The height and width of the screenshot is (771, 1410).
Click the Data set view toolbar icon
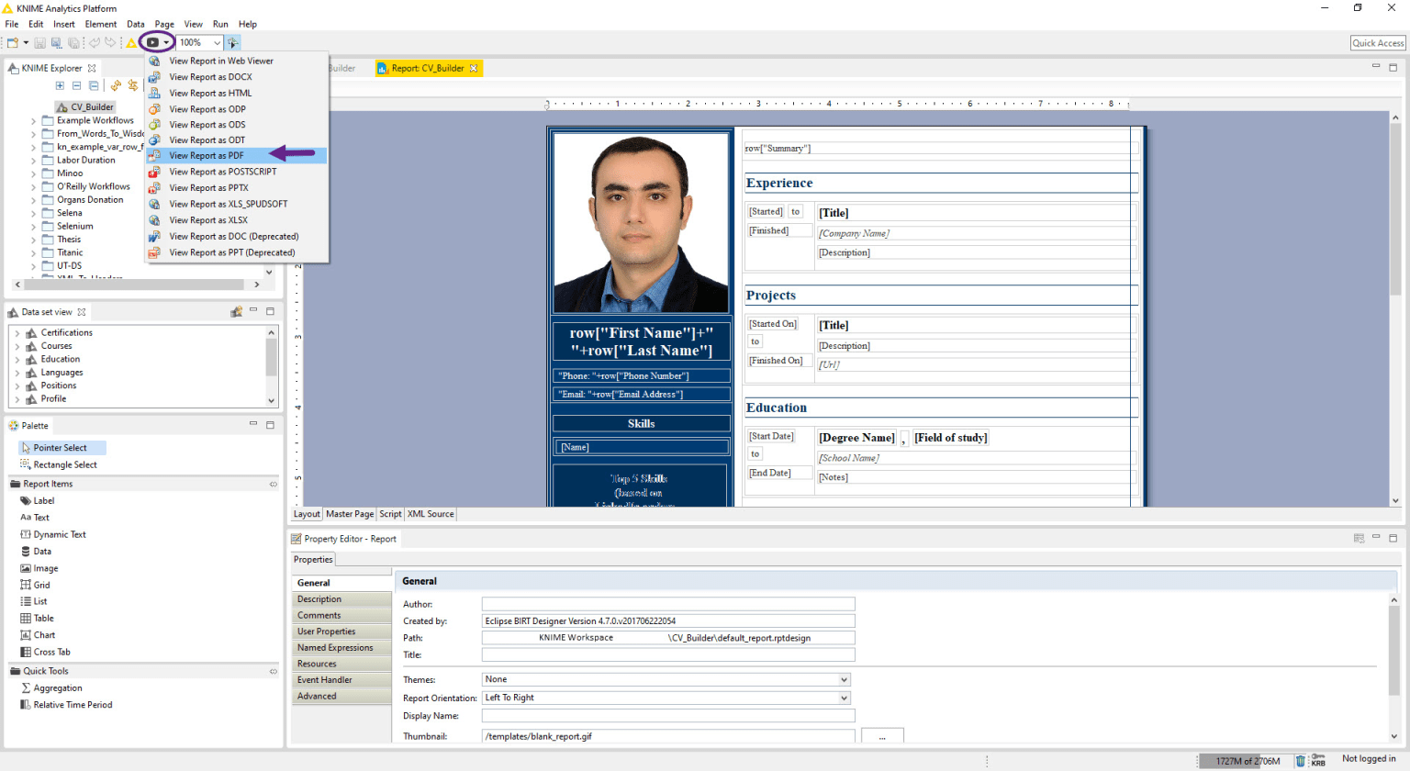(236, 312)
